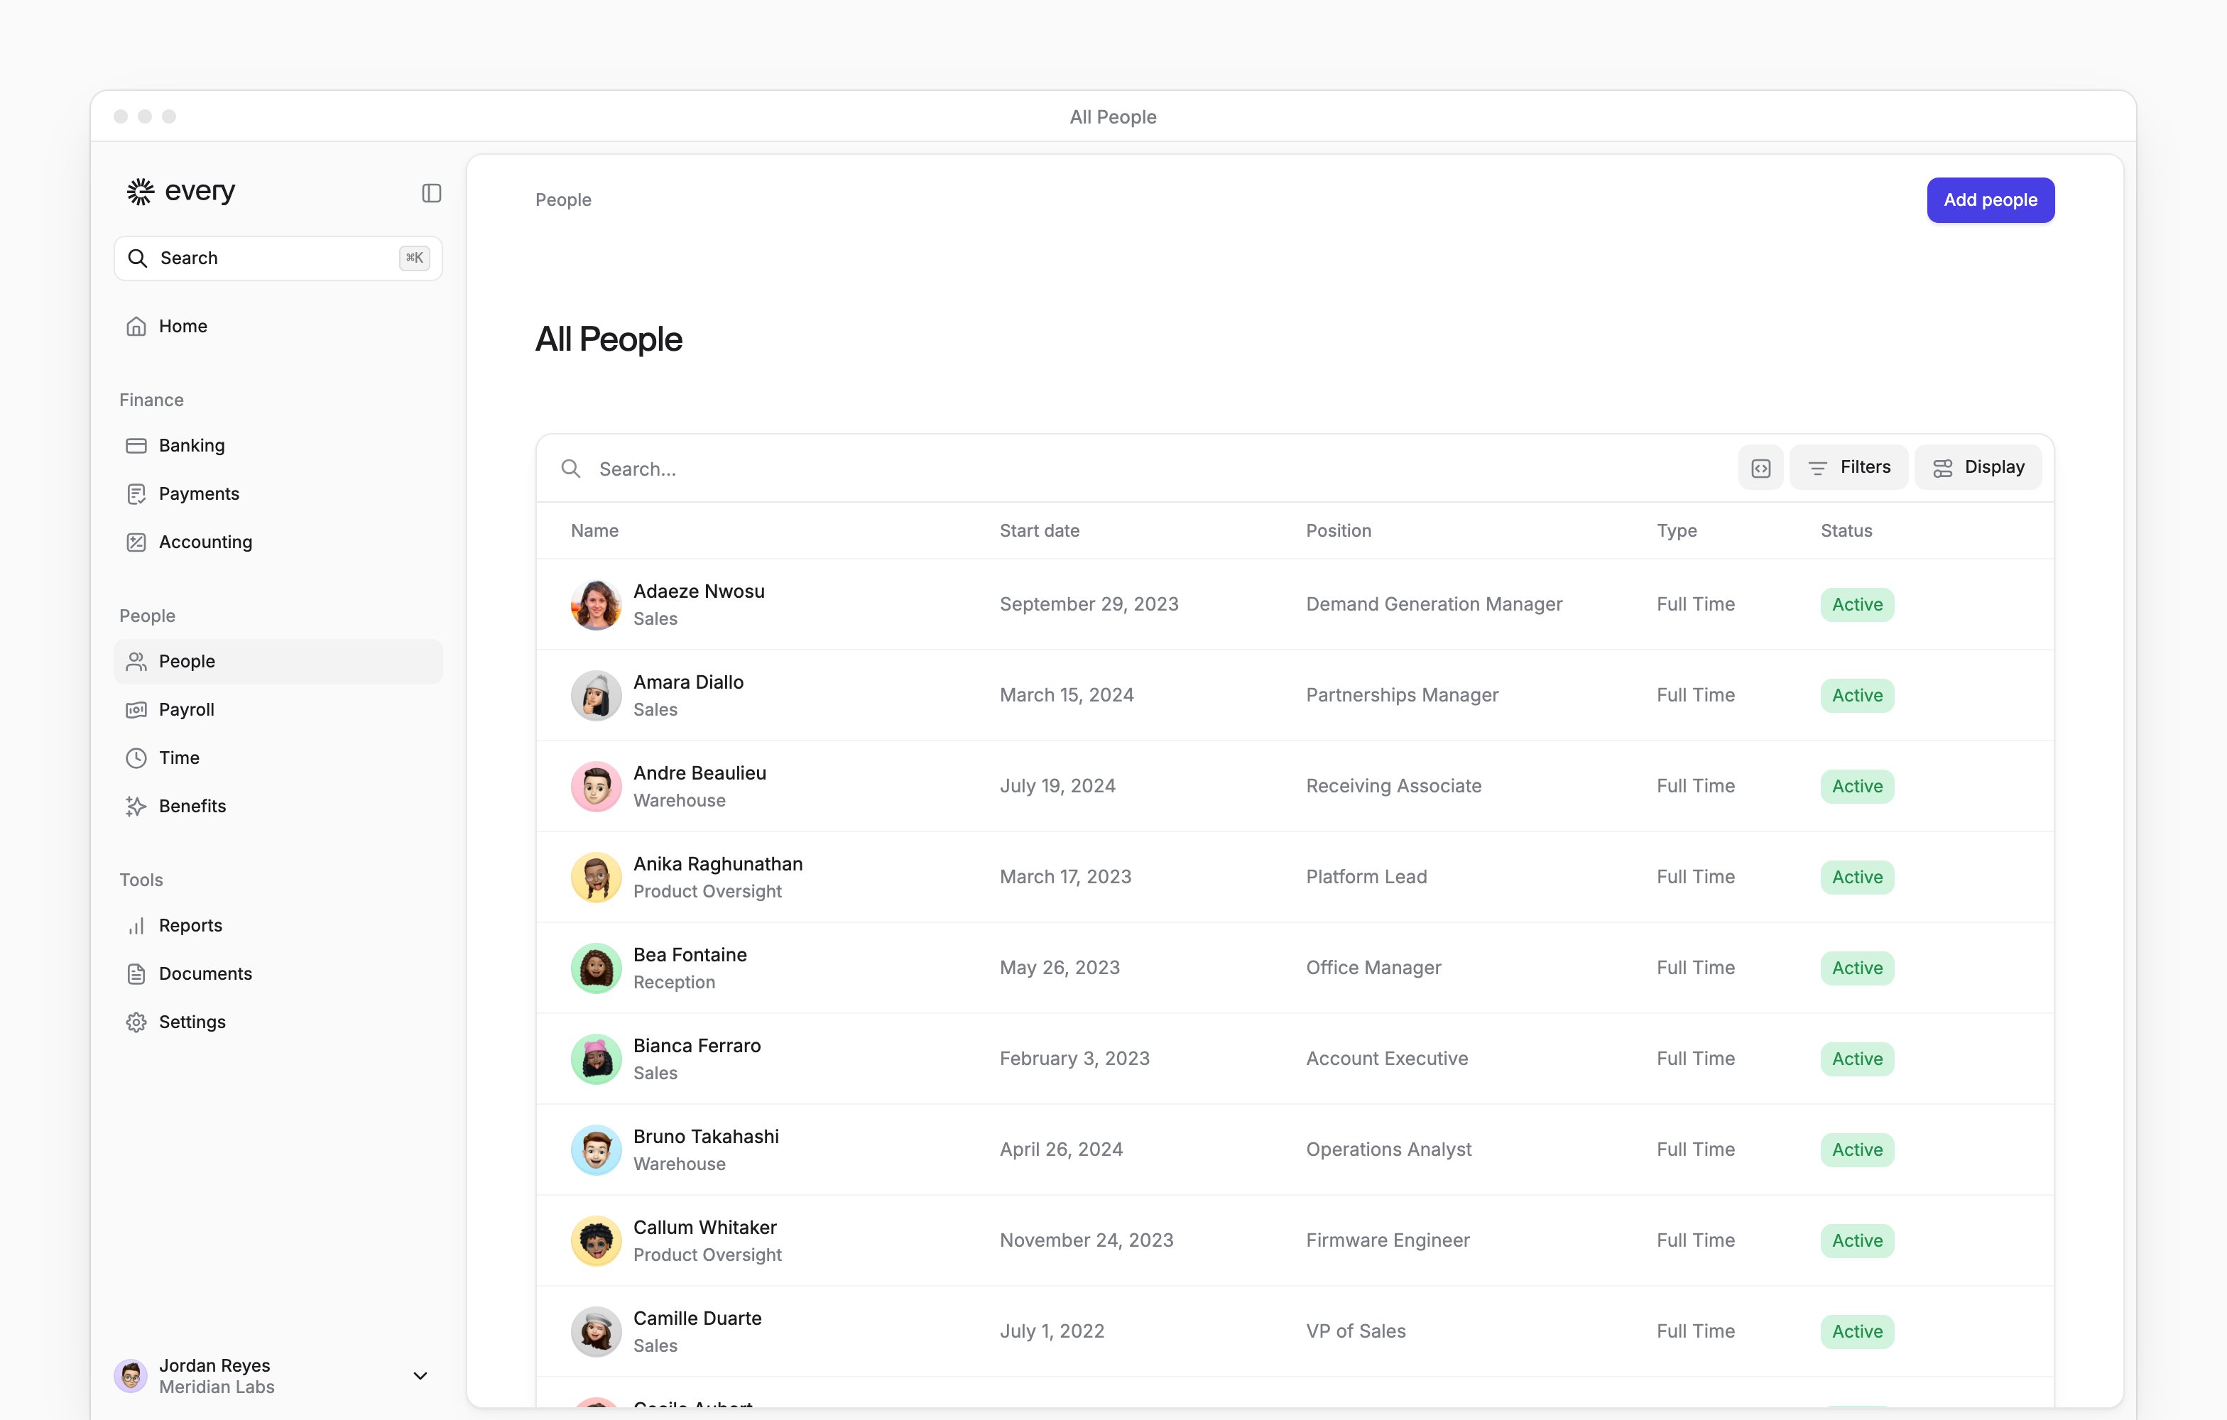Expand the Jordan Reyes account chevron
This screenshot has width=2227, height=1420.
click(420, 1376)
